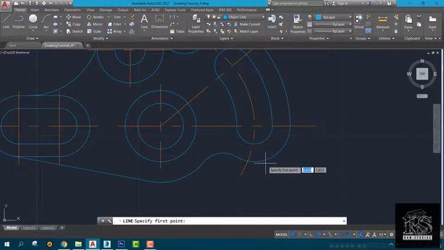Open the Manage ribbon tab
The image size is (444, 250).
pos(106,10)
